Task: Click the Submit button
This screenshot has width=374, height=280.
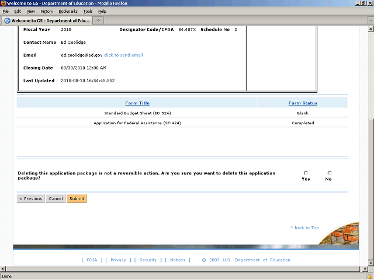Action: click(x=77, y=198)
